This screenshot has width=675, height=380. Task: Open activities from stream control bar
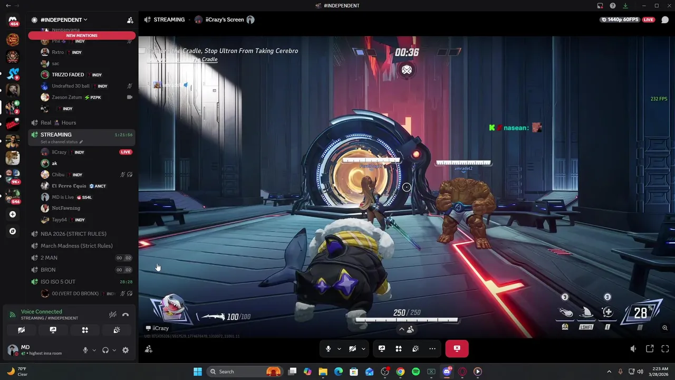[399, 348]
